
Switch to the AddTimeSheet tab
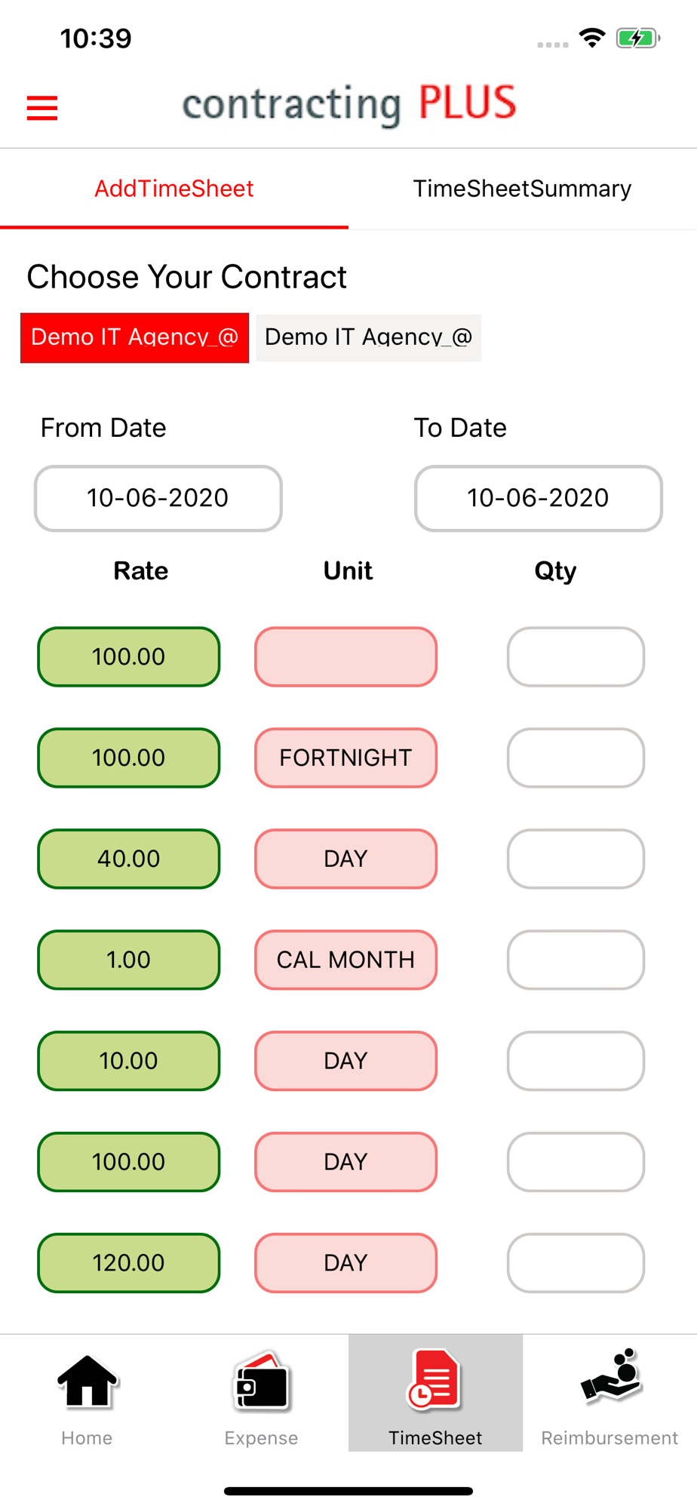pos(174,189)
